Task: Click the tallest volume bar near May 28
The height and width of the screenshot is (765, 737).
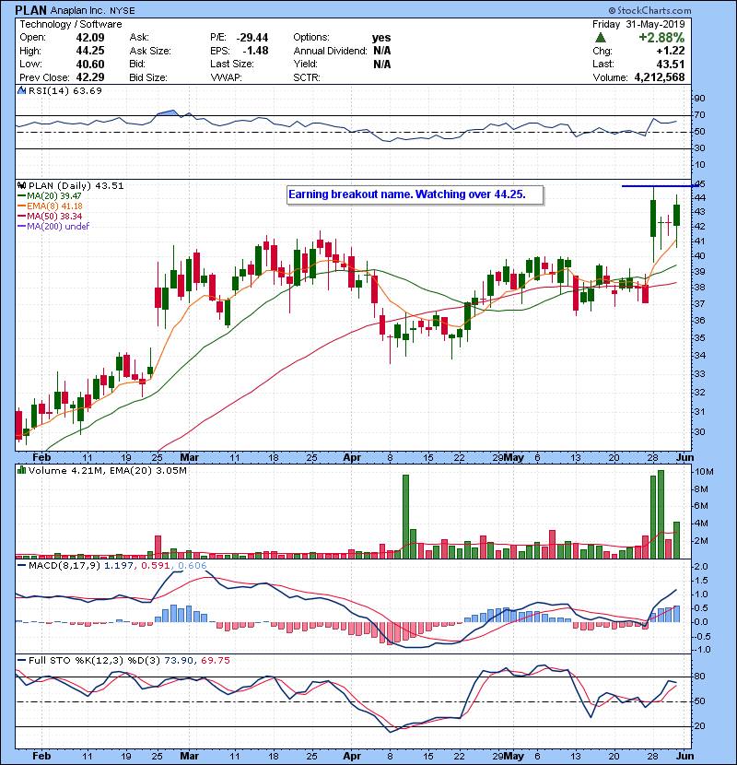Action: click(661, 514)
